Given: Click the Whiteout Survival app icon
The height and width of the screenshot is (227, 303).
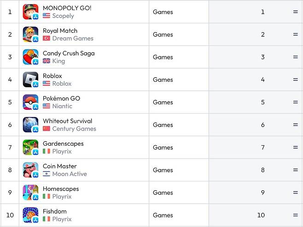Looking at the screenshot, I should click(30, 125).
